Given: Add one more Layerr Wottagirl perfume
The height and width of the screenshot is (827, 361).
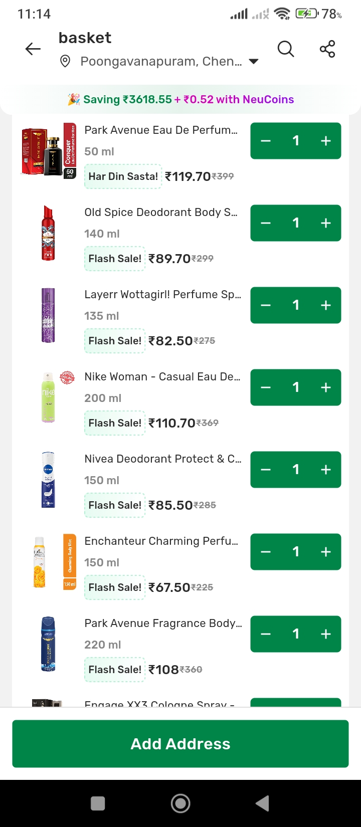Looking at the screenshot, I should (326, 305).
